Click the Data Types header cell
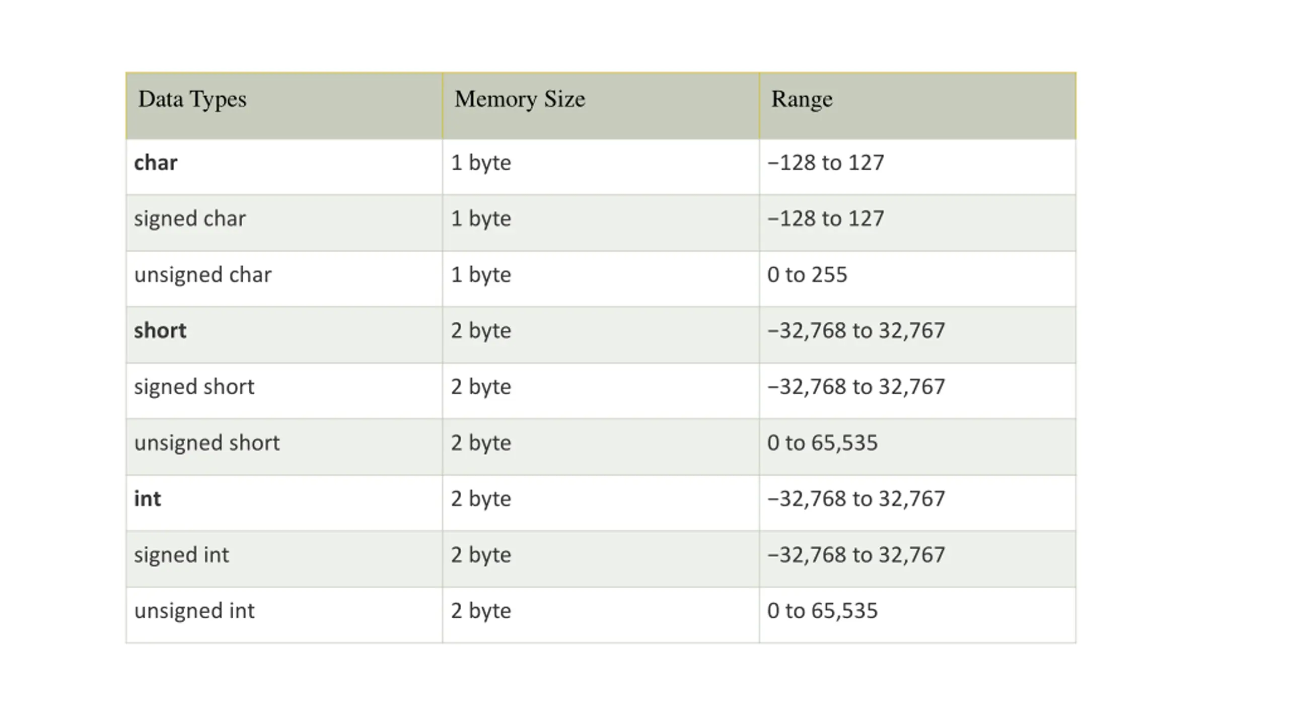Viewport: 1289px width, 725px height. 284,106
